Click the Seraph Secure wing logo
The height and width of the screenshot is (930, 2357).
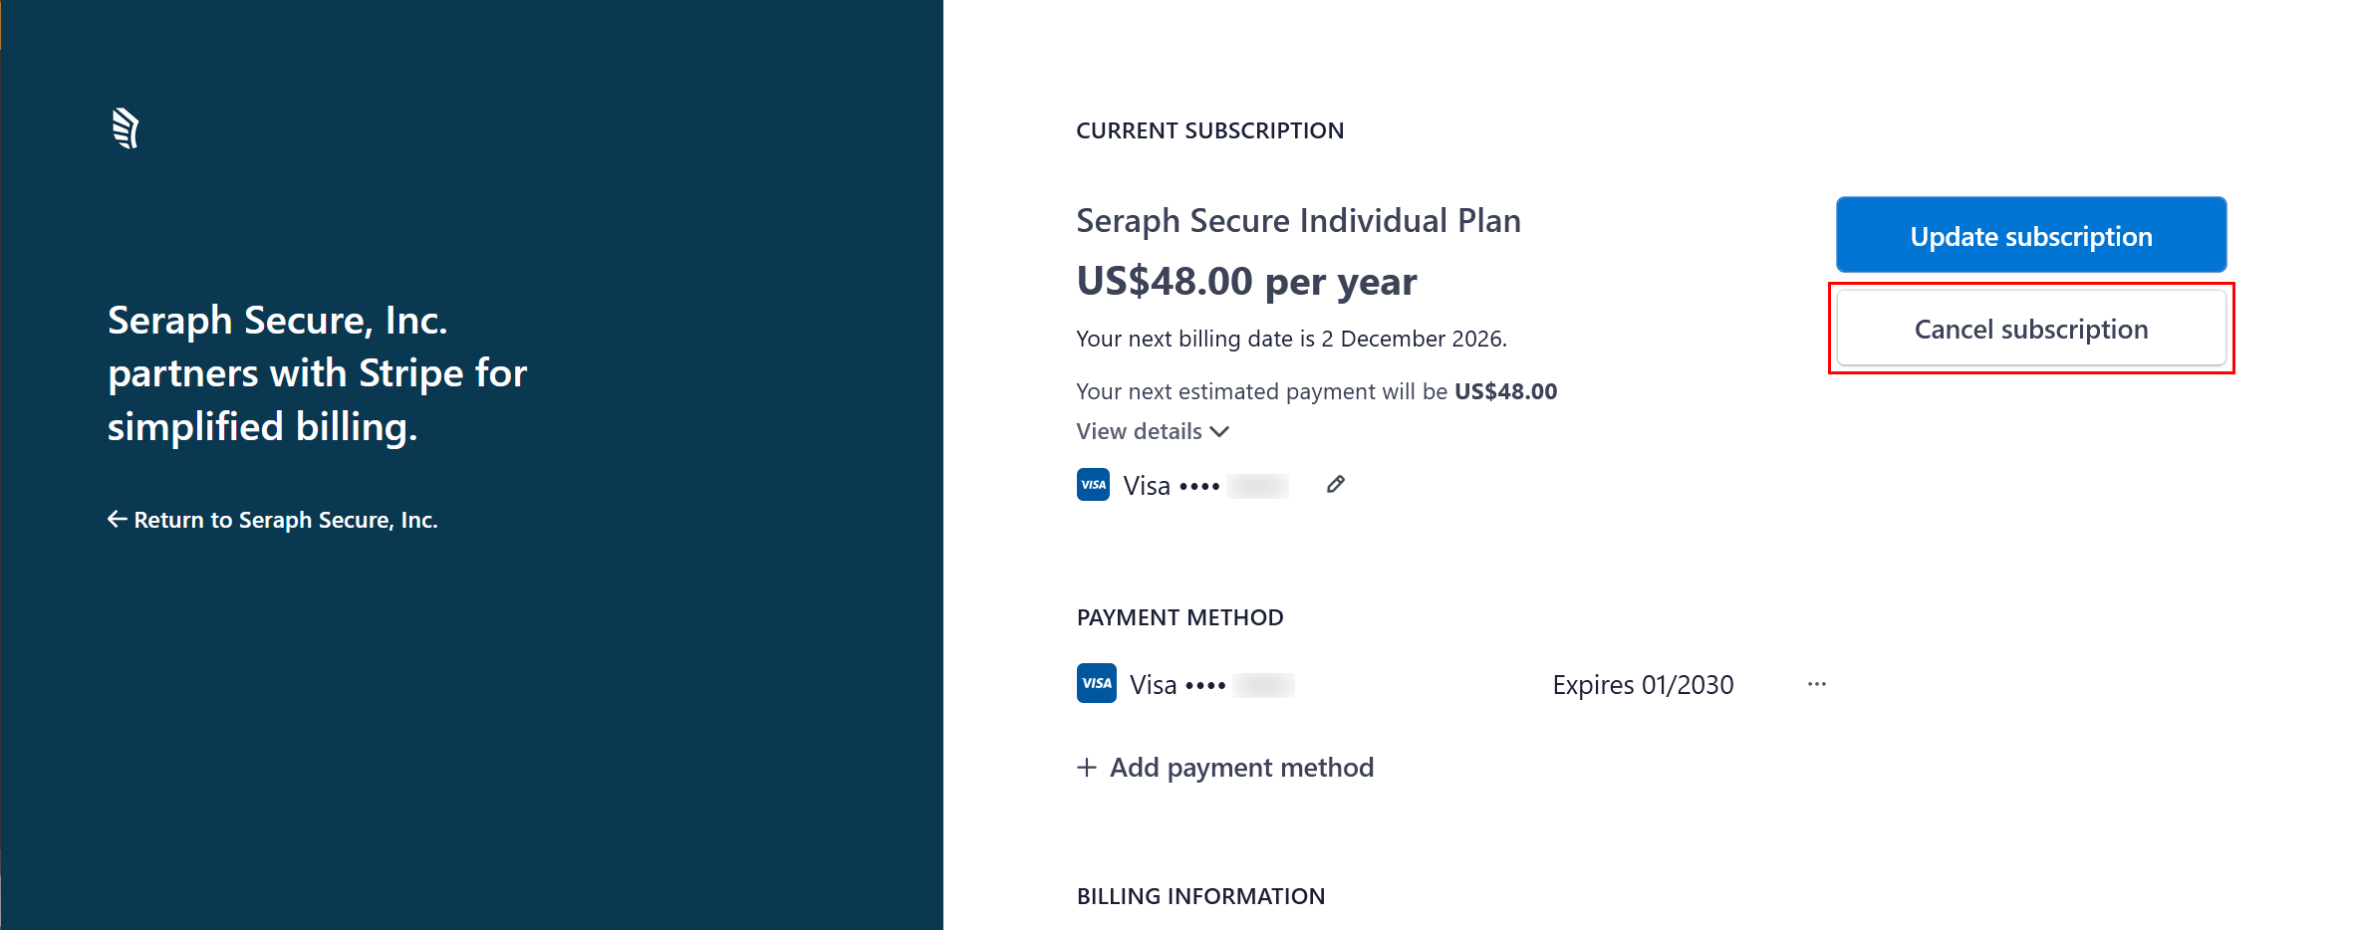[x=126, y=128]
